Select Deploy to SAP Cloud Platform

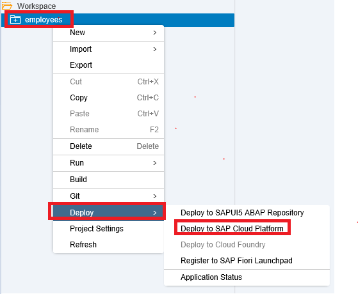pos(247,229)
